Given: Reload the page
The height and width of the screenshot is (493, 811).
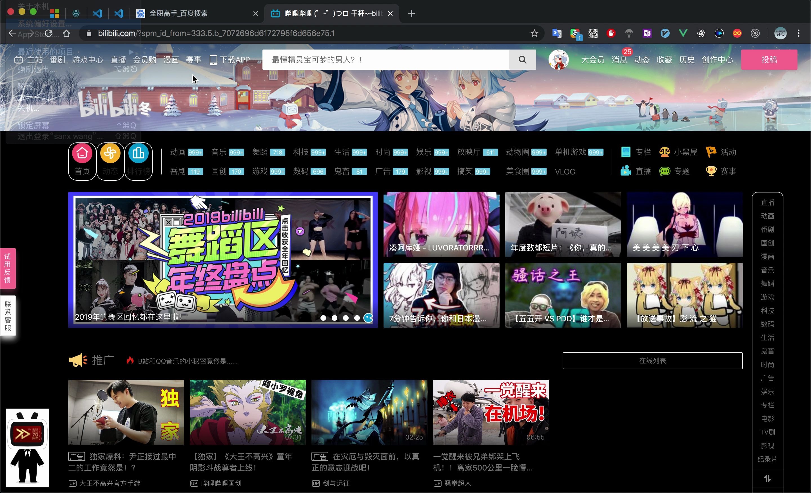Looking at the screenshot, I should (49, 33).
